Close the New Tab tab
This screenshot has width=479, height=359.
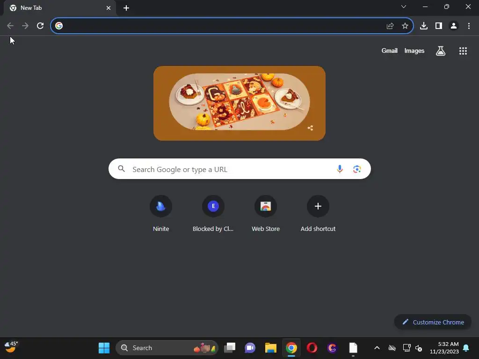tap(109, 8)
